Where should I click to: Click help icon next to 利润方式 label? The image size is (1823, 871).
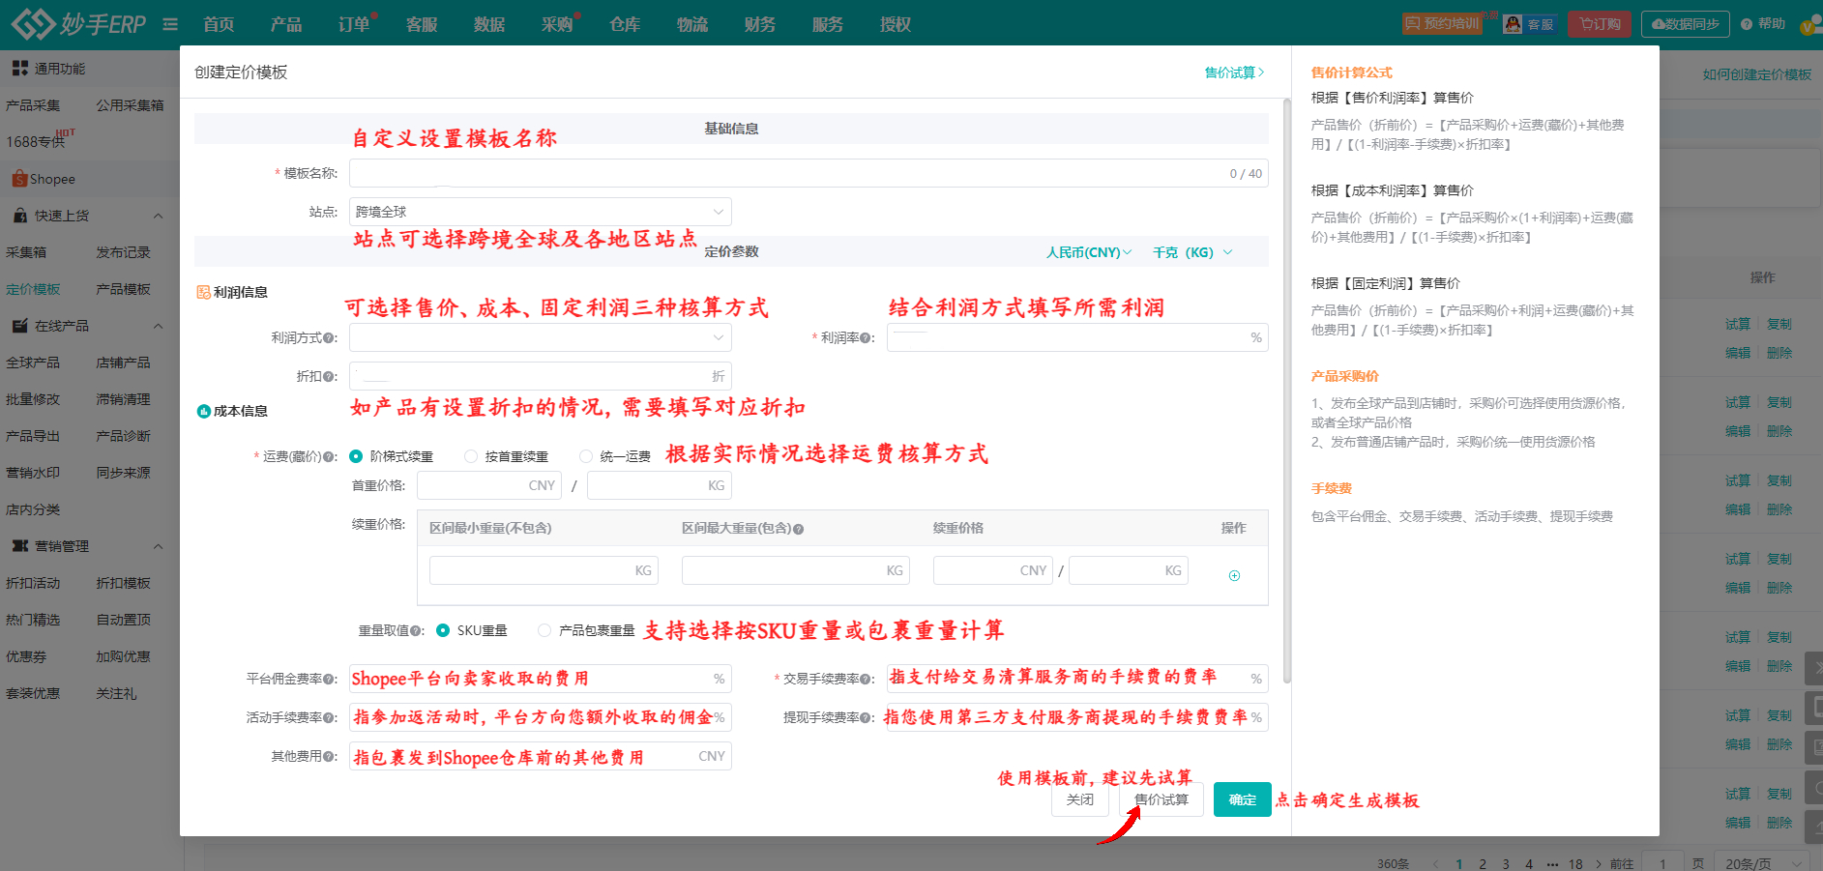[331, 338]
